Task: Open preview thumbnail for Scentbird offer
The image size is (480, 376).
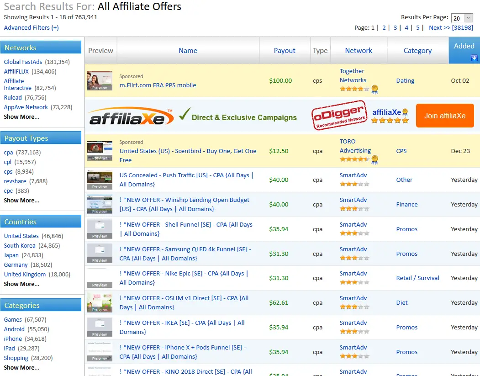Action: coord(100,151)
